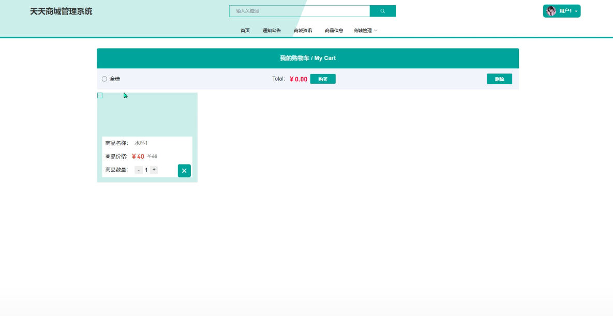Open 商品信息 navigation item
This screenshot has width=613, height=316.
point(334,31)
